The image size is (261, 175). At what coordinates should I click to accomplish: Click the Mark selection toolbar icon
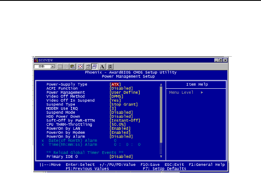point(60,67)
